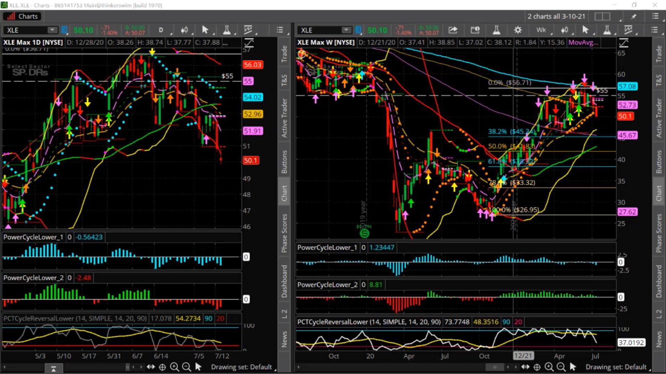Click right chart horizontal scrollbar thumb

click(494, 367)
